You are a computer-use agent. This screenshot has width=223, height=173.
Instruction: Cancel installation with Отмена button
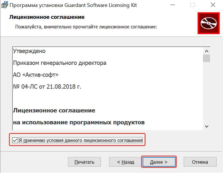[200, 162]
